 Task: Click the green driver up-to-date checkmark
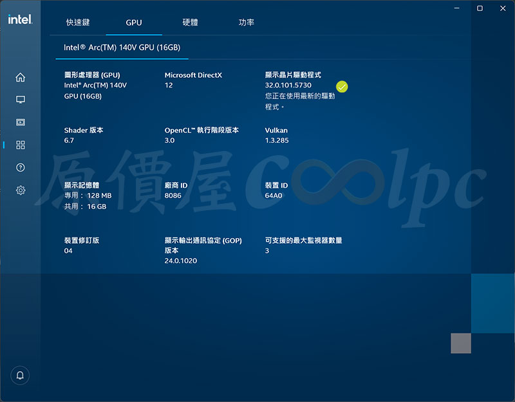[x=342, y=87]
